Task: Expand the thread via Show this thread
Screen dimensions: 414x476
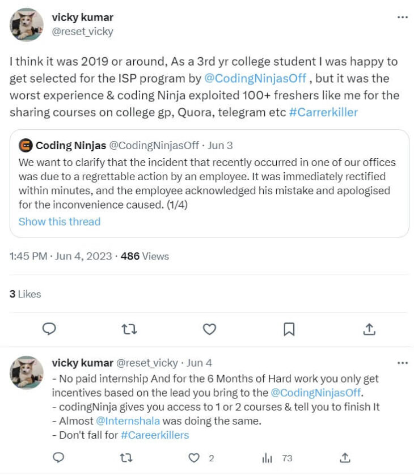Action: click(60, 222)
